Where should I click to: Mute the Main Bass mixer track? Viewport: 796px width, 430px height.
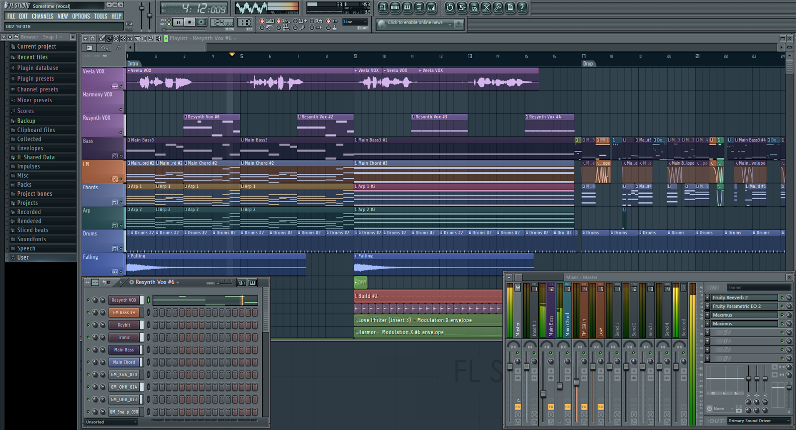coord(551,353)
